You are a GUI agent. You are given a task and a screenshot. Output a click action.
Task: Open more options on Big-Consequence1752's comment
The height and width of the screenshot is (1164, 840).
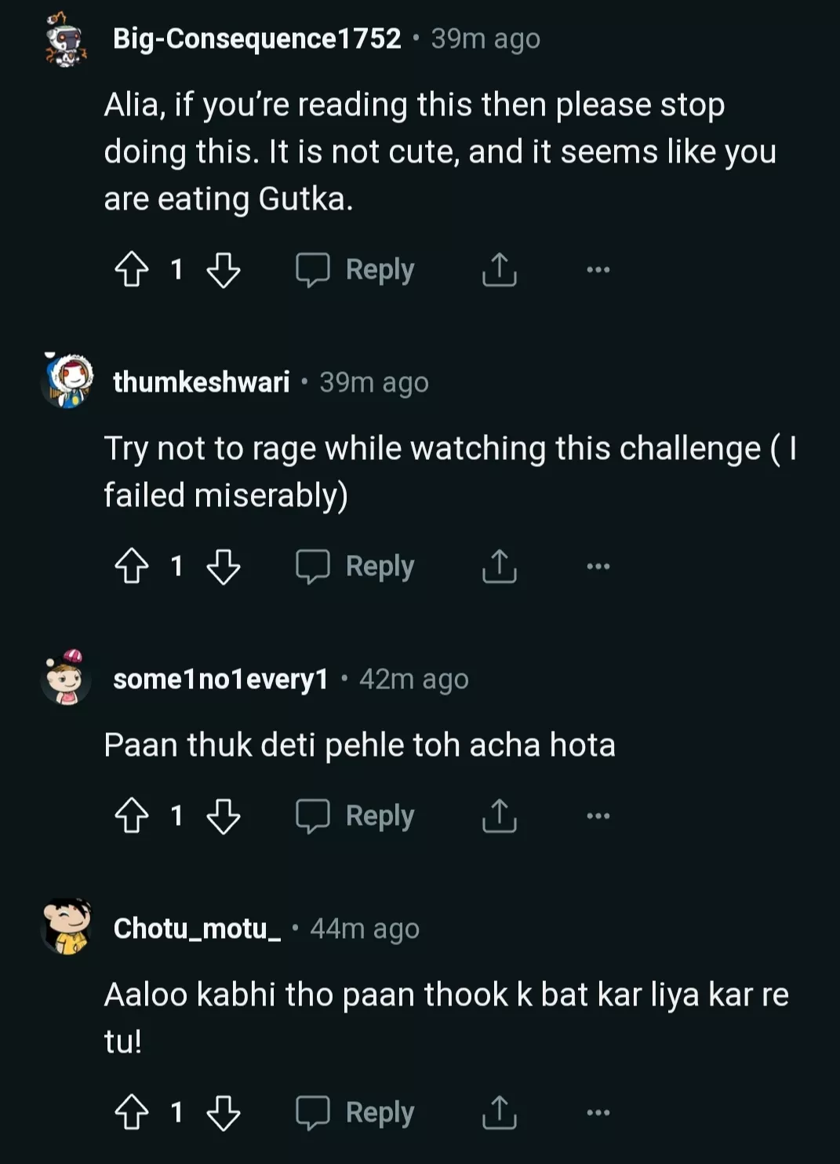pos(598,269)
